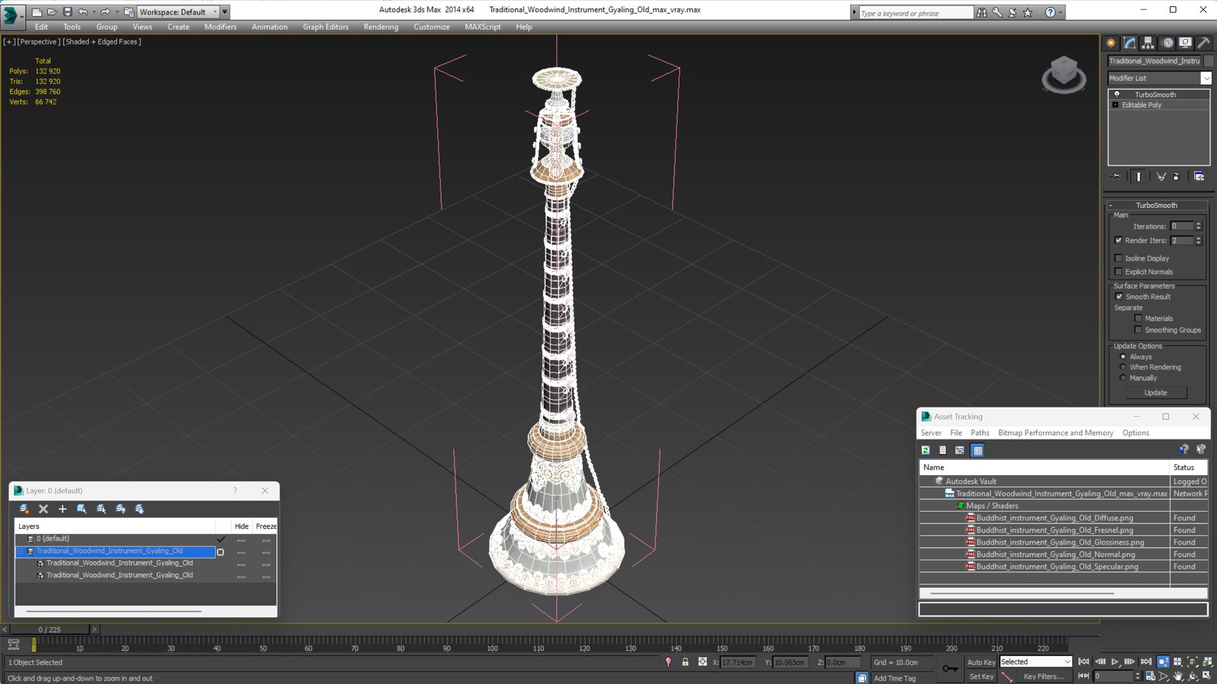This screenshot has height=684, width=1217.
Task: Click the Pin Stack icon
Action: [1116, 177]
